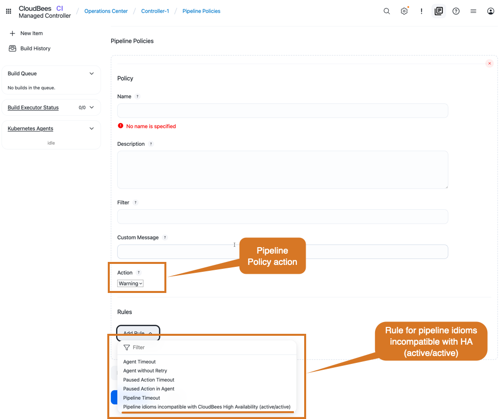Viewport: 504px width, 419px height.
Task: Open Build History in sidebar
Action: pos(35,49)
